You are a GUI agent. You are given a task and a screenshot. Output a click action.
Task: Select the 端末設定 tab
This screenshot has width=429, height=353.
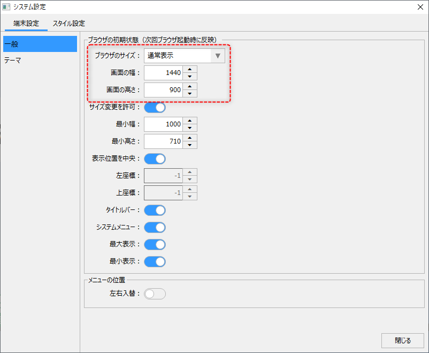pos(26,24)
